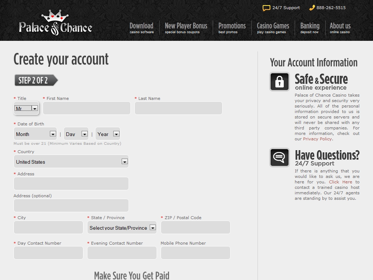373x280 pixels.
Task: Select a State/Province from the dropdown
Action: click(x=122, y=227)
